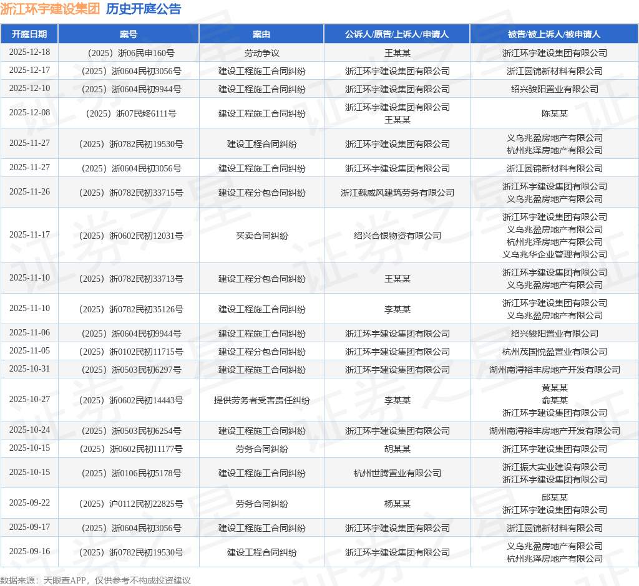Click defendant 义乌兆华企业管理有限公司

(554, 254)
